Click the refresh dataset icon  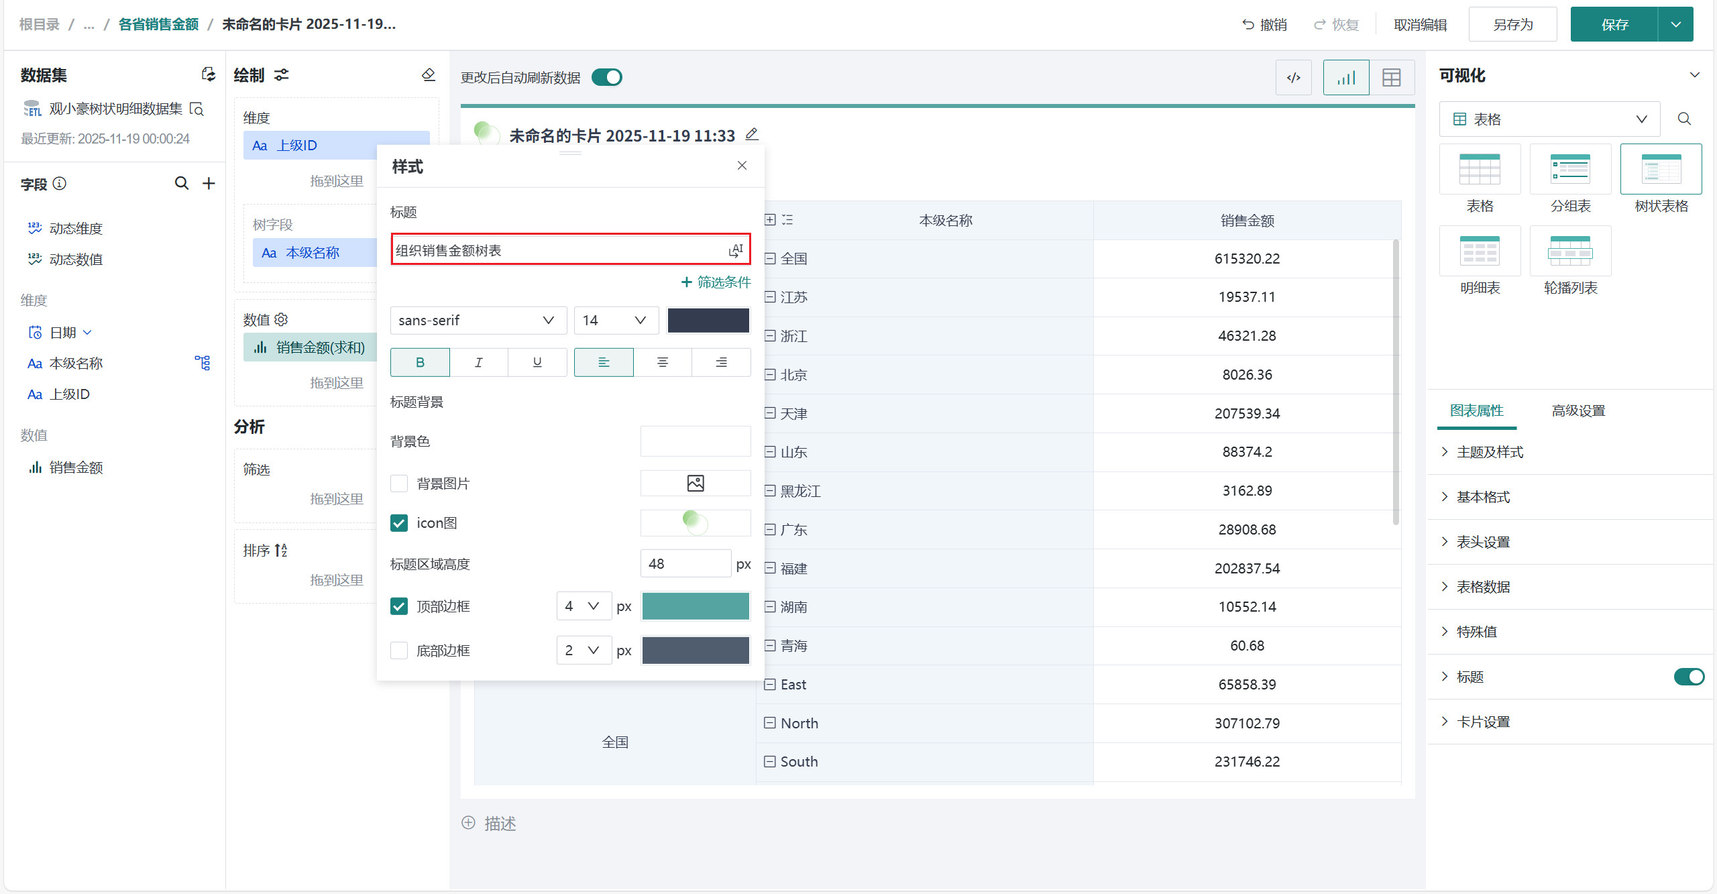click(x=208, y=74)
